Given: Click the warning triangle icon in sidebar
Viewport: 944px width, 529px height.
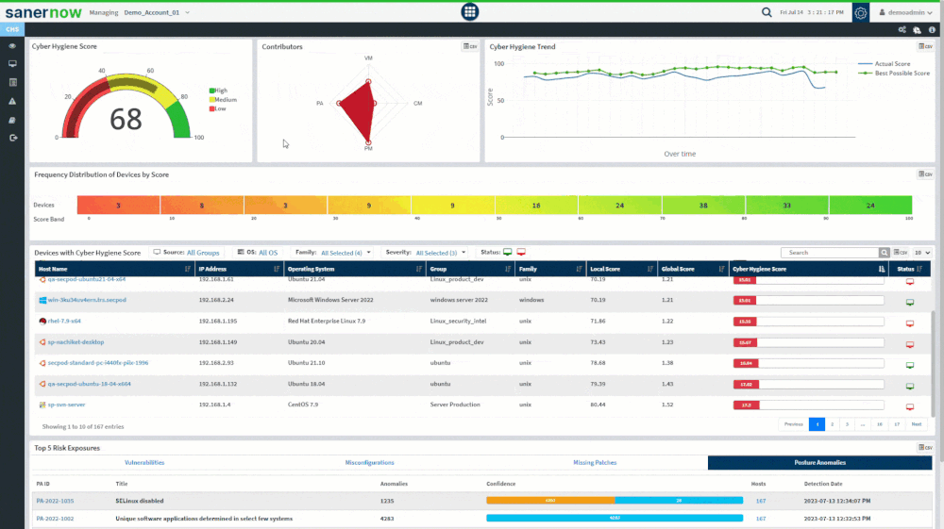Looking at the screenshot, I should pos(12,101).
